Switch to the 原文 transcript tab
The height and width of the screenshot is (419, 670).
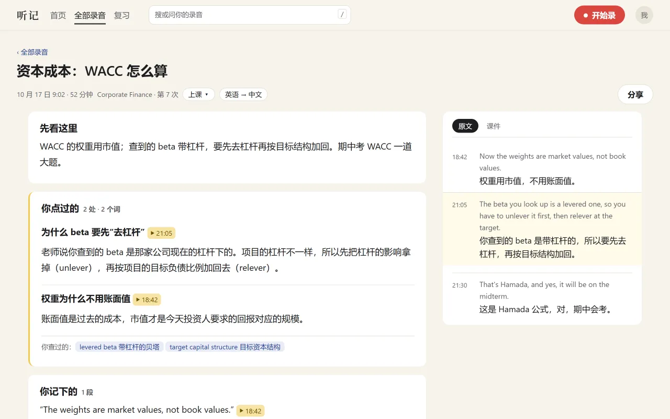coord(465,126)
